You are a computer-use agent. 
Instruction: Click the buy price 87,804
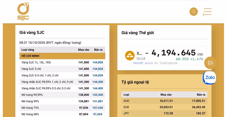point(84,114)
